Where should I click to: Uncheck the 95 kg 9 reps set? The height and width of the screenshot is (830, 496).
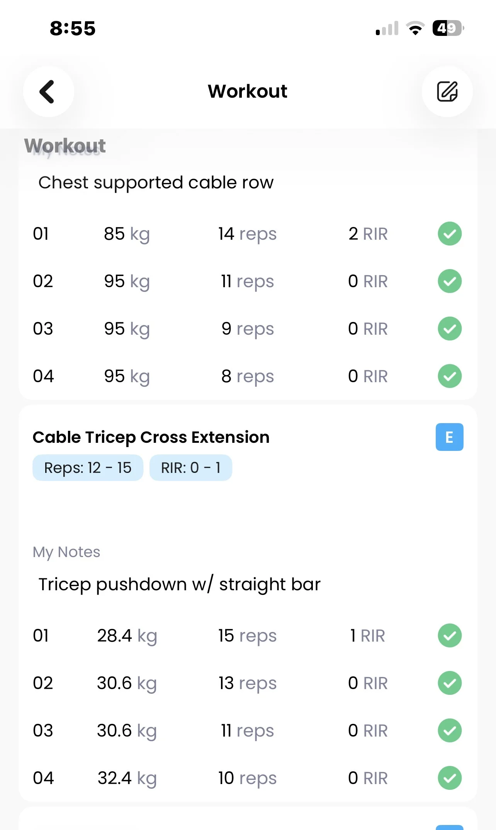pos(450,329)
